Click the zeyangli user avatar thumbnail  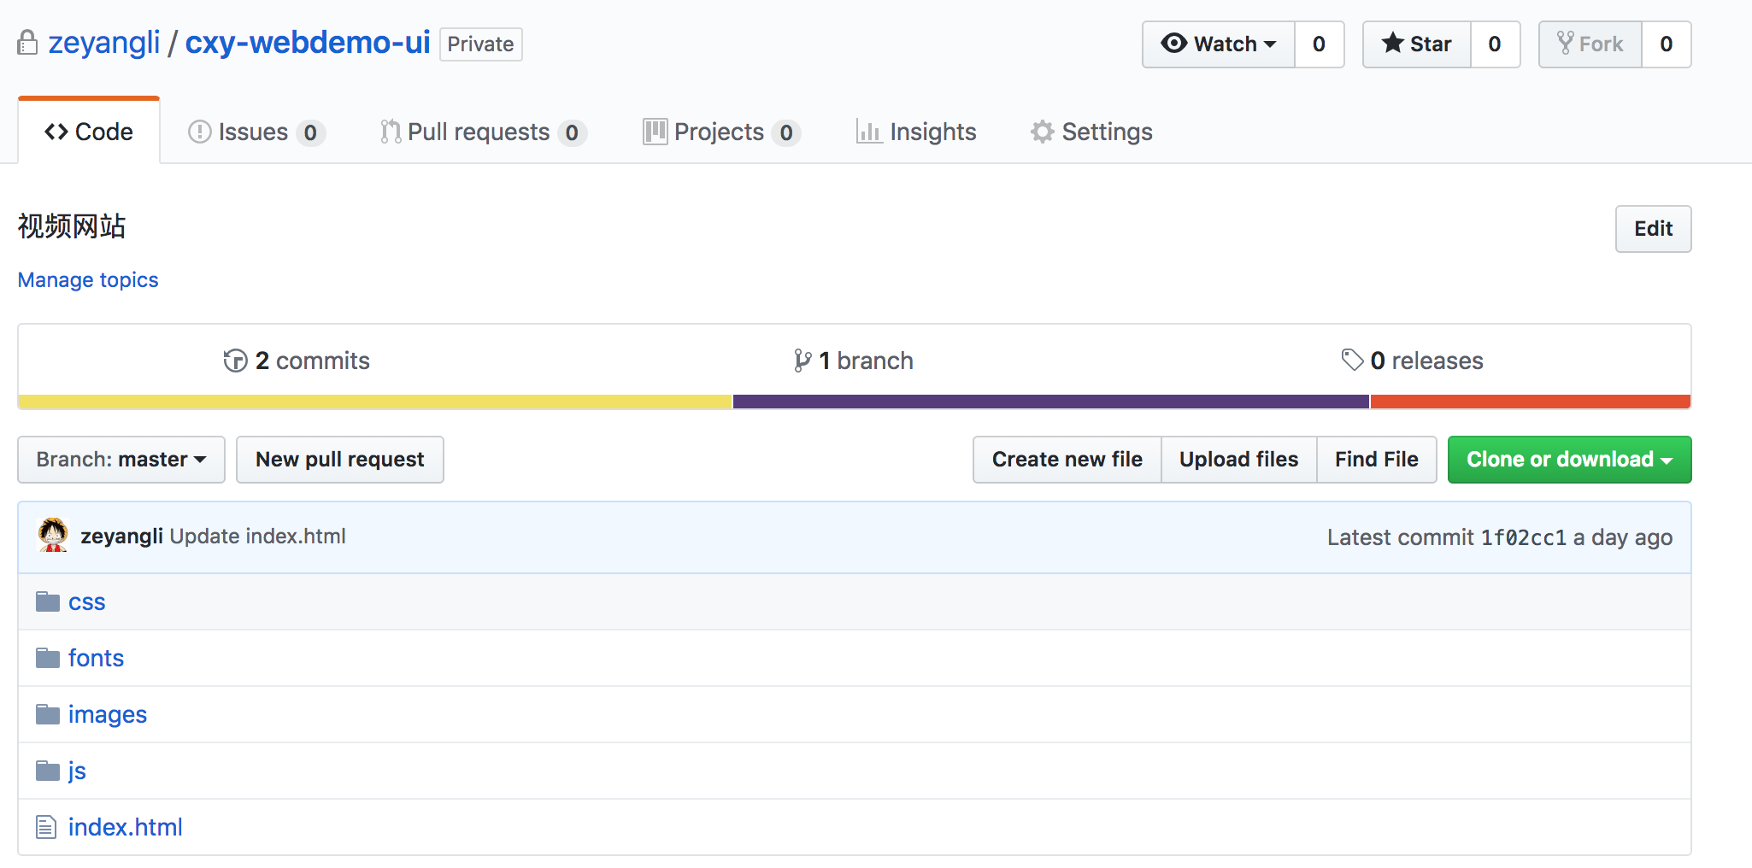(x=53, y=536)
